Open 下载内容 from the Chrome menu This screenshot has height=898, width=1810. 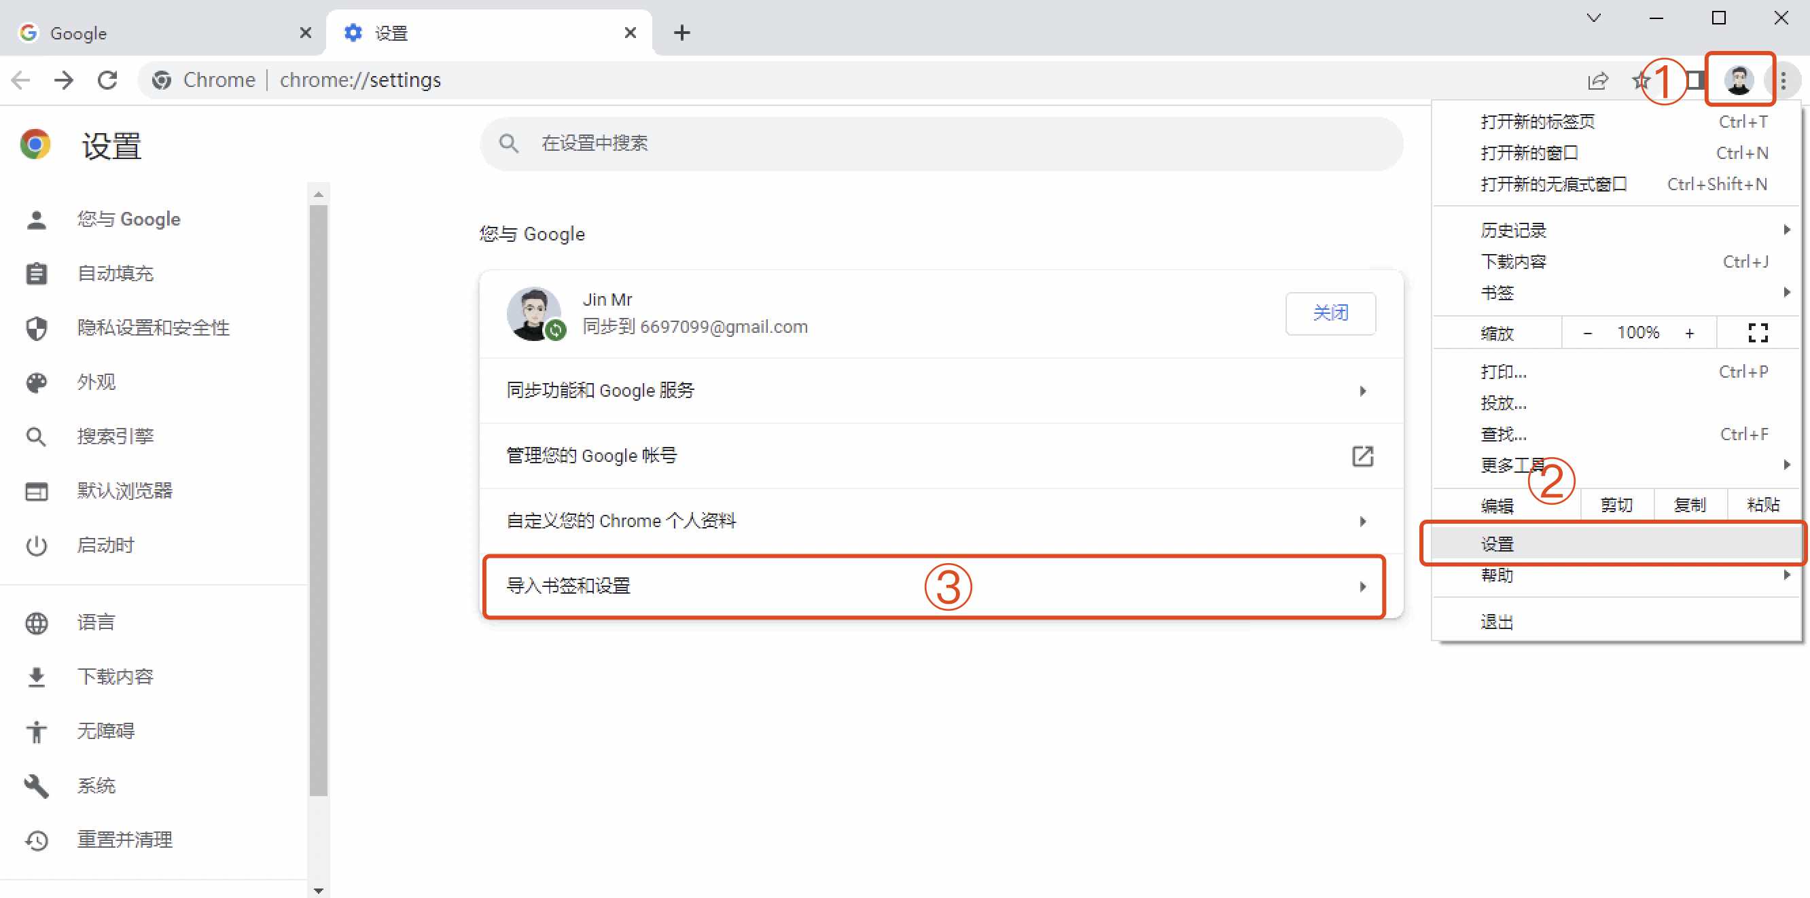1616,262
